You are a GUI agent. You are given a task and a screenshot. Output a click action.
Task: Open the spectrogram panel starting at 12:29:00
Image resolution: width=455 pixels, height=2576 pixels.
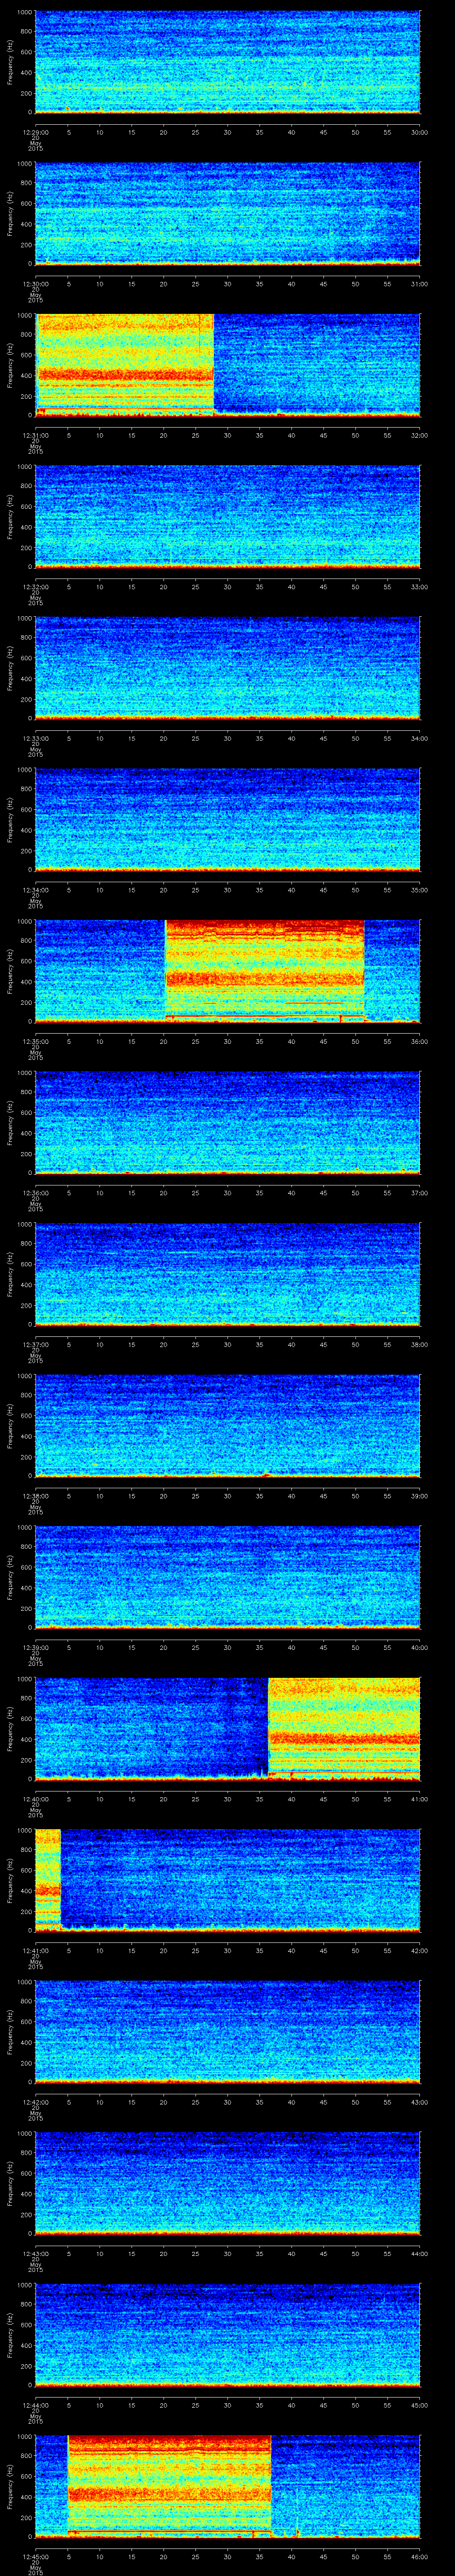tap(228, 62)
